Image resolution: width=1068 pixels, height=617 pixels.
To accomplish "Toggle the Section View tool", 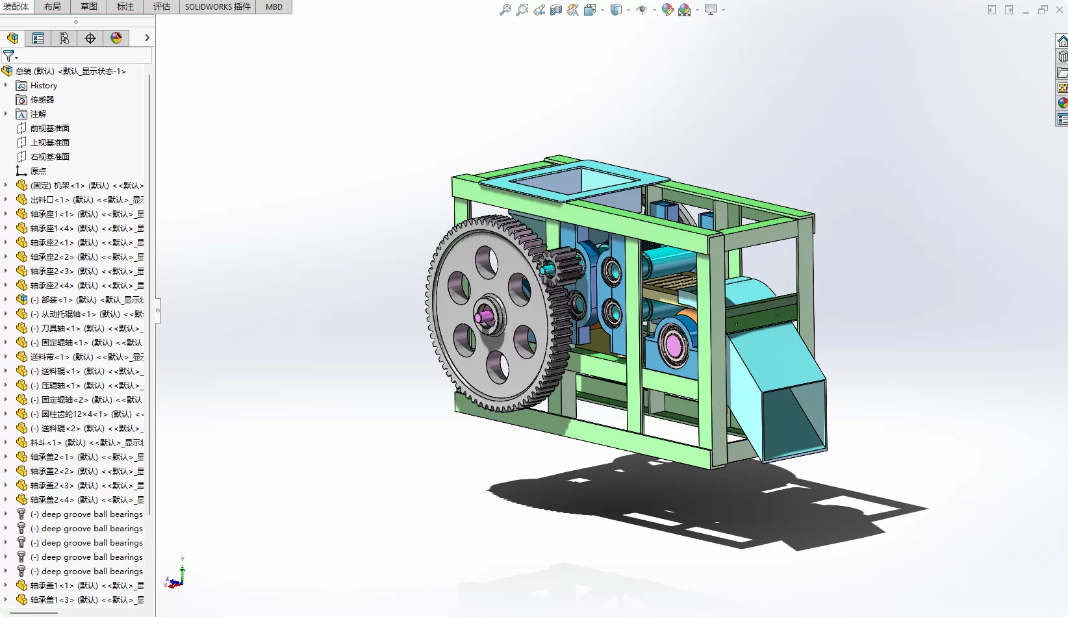I will (x=556, y=10).
